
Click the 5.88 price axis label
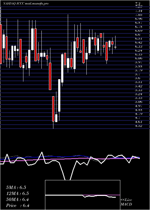point(139,66)
